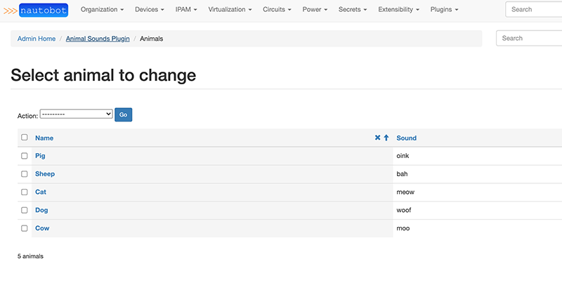
Task: Toggle sort order with the arrow icon
Action: [386, 138]
